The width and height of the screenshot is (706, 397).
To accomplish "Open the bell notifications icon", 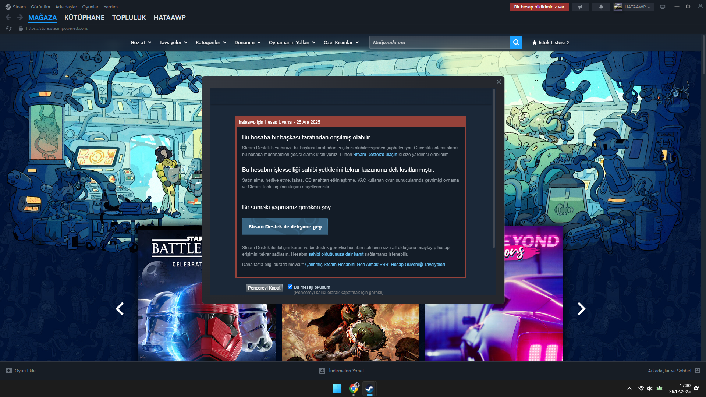I will coord(601,7).
